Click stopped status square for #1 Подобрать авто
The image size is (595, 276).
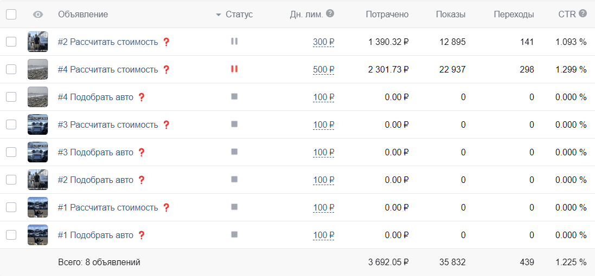click(234, 234)
